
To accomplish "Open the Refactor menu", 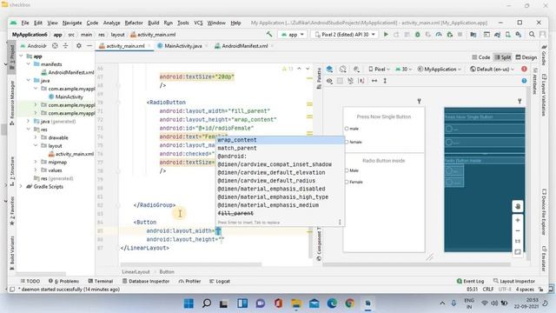I will point(134,23).
